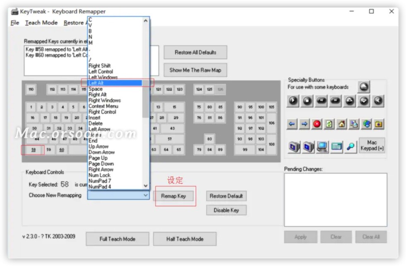Click the Restore Default button
406x266 pixels.
click(x=226, y=196)
